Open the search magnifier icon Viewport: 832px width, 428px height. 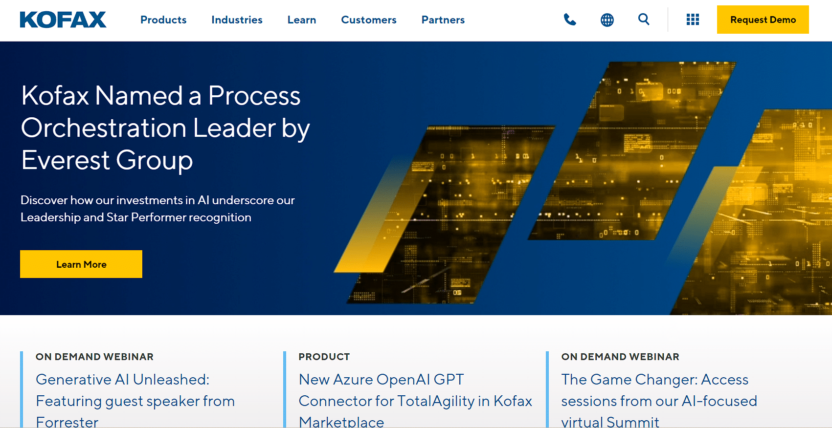[644, 19]
